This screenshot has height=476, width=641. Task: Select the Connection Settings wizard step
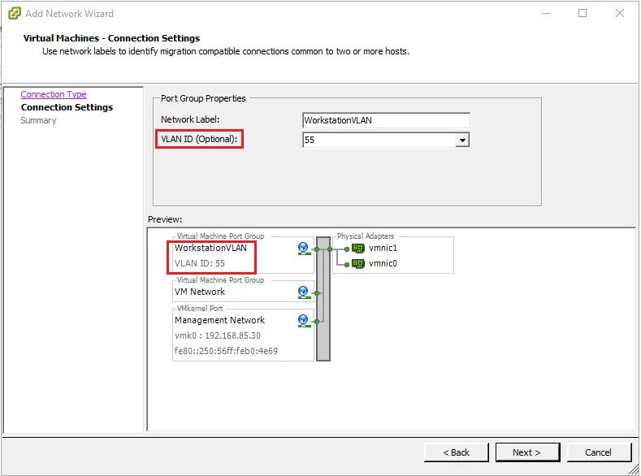67,107
